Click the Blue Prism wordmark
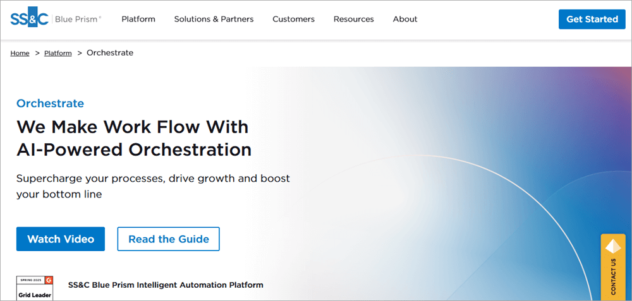Image resolution: width=632 pixels, height=301 pixels. click(76, 19)
